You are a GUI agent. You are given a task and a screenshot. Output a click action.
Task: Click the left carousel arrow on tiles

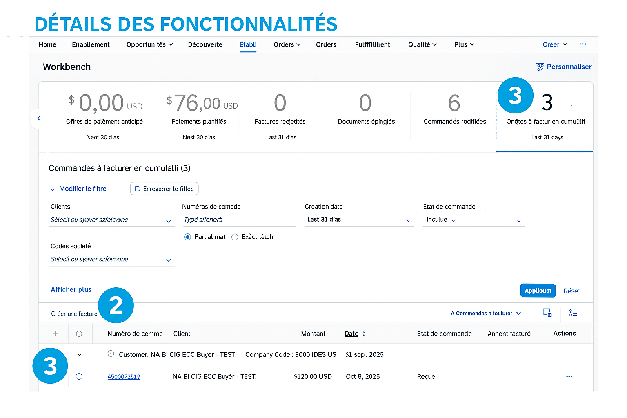pyautogui.click(x=39, y=118)
